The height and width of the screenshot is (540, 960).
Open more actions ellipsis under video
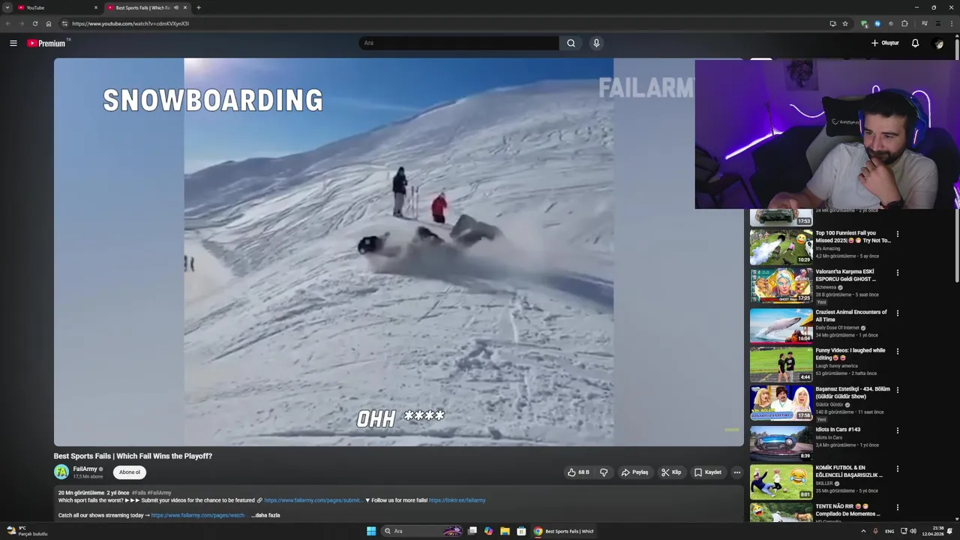coord(736,472)
